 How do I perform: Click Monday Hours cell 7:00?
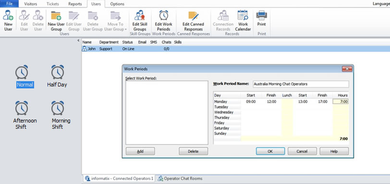[x=341, y=102]
